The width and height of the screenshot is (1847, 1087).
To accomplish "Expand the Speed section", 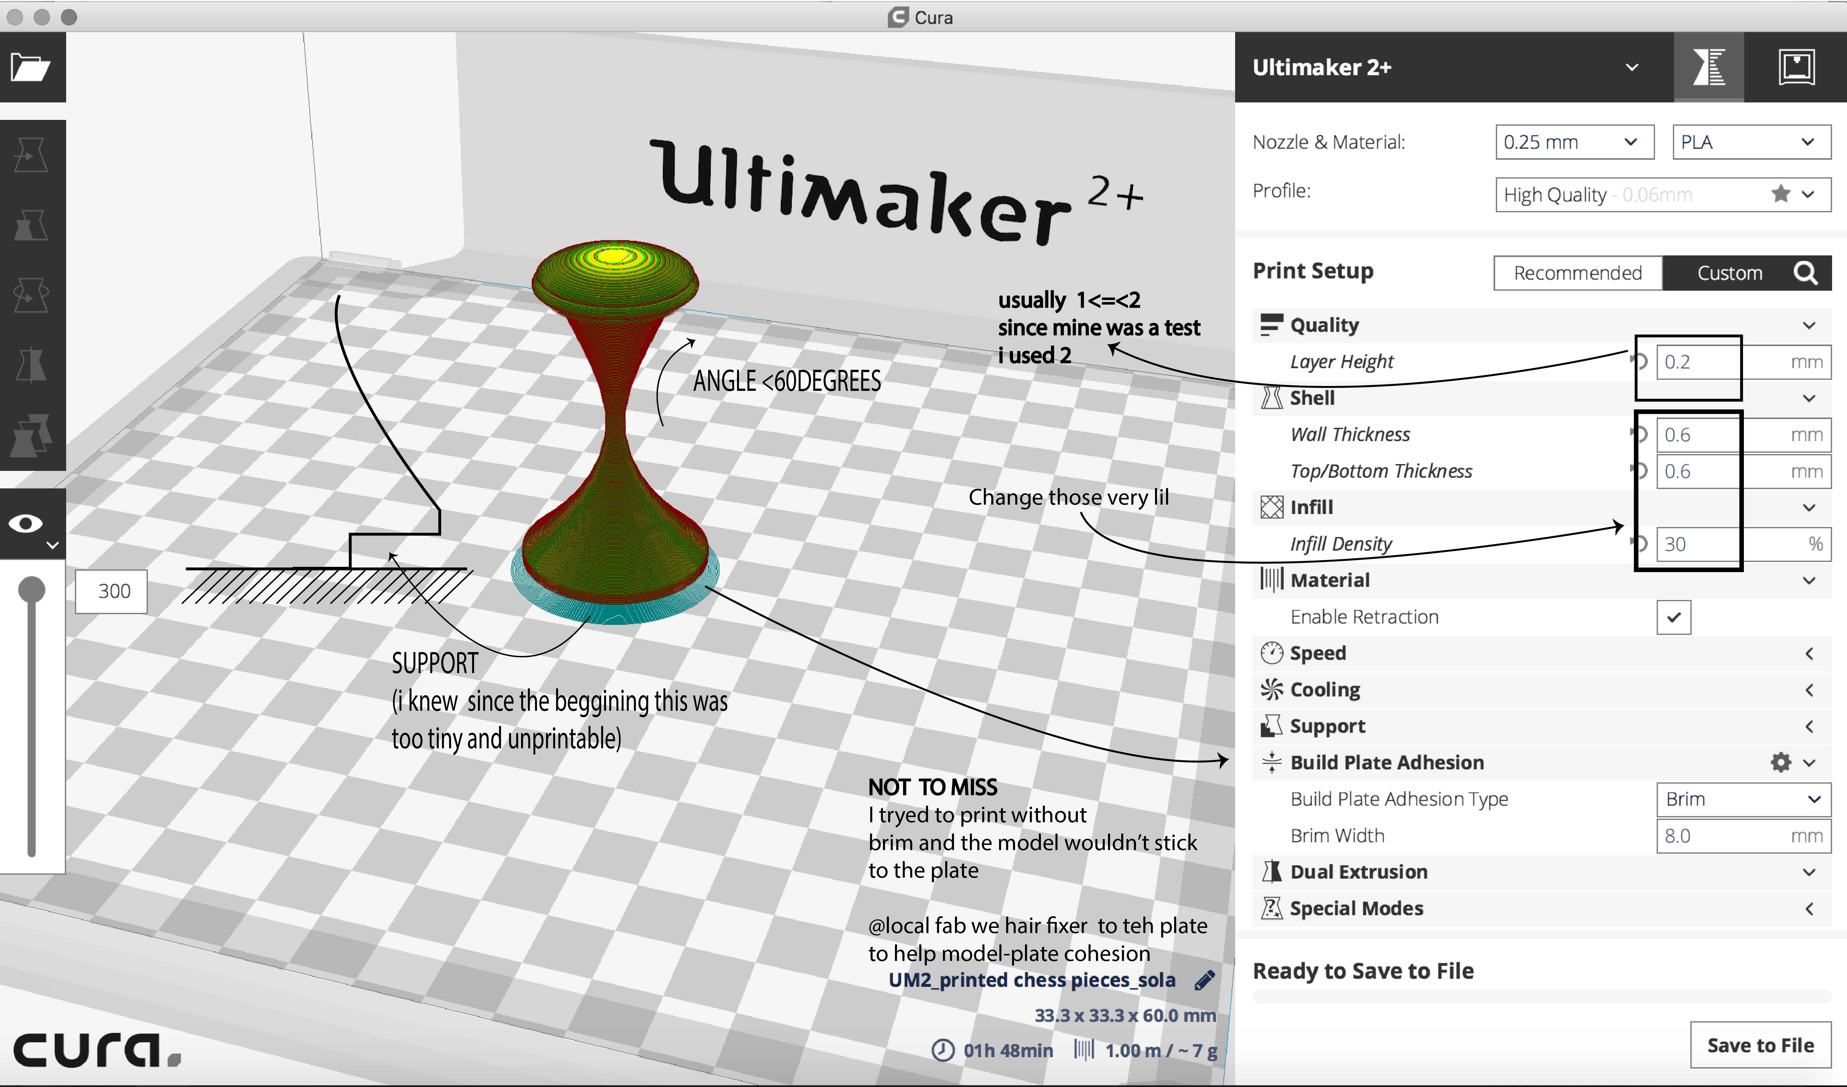I will [1809, 653].
